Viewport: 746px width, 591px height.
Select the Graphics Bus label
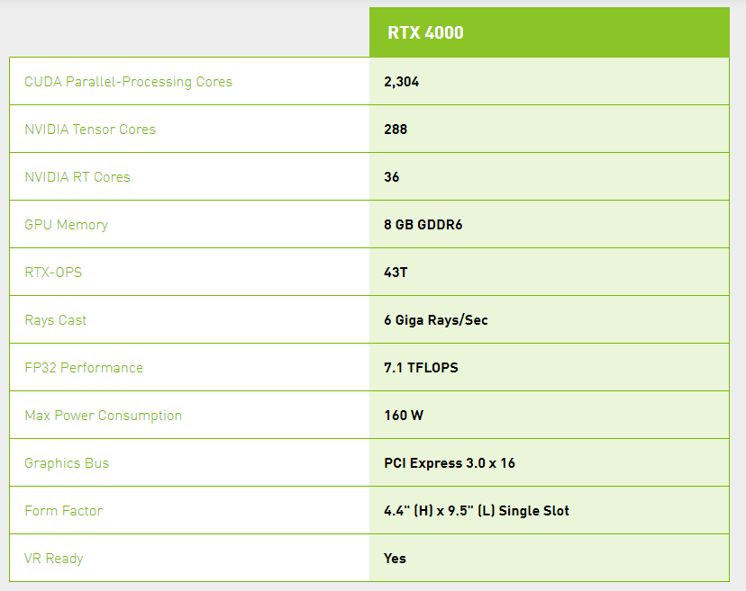66,462
